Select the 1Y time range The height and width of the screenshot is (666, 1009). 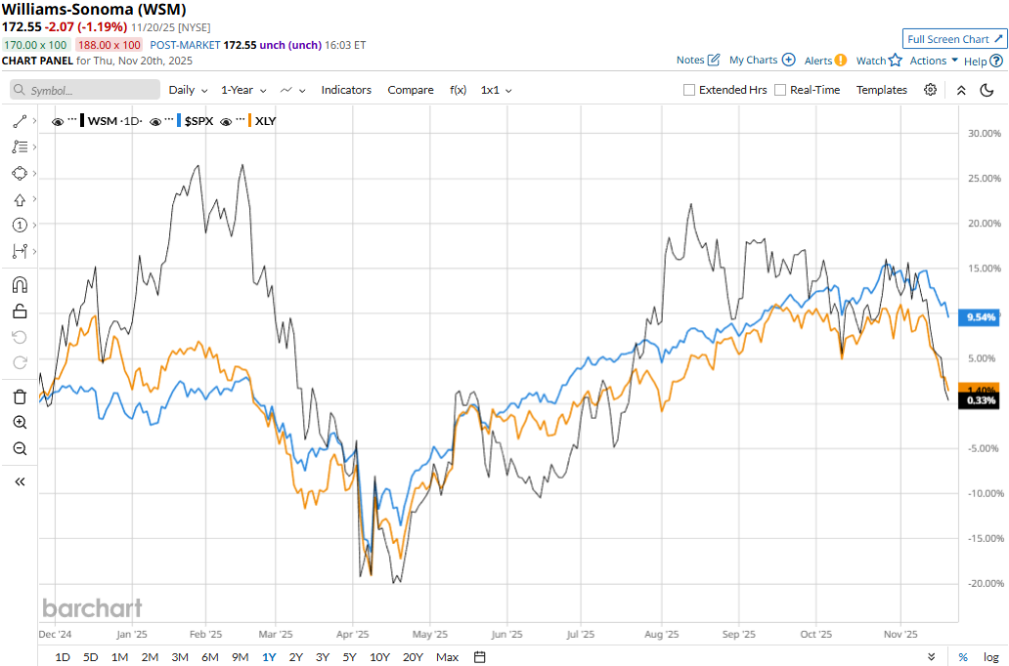[x=269, y=657]
